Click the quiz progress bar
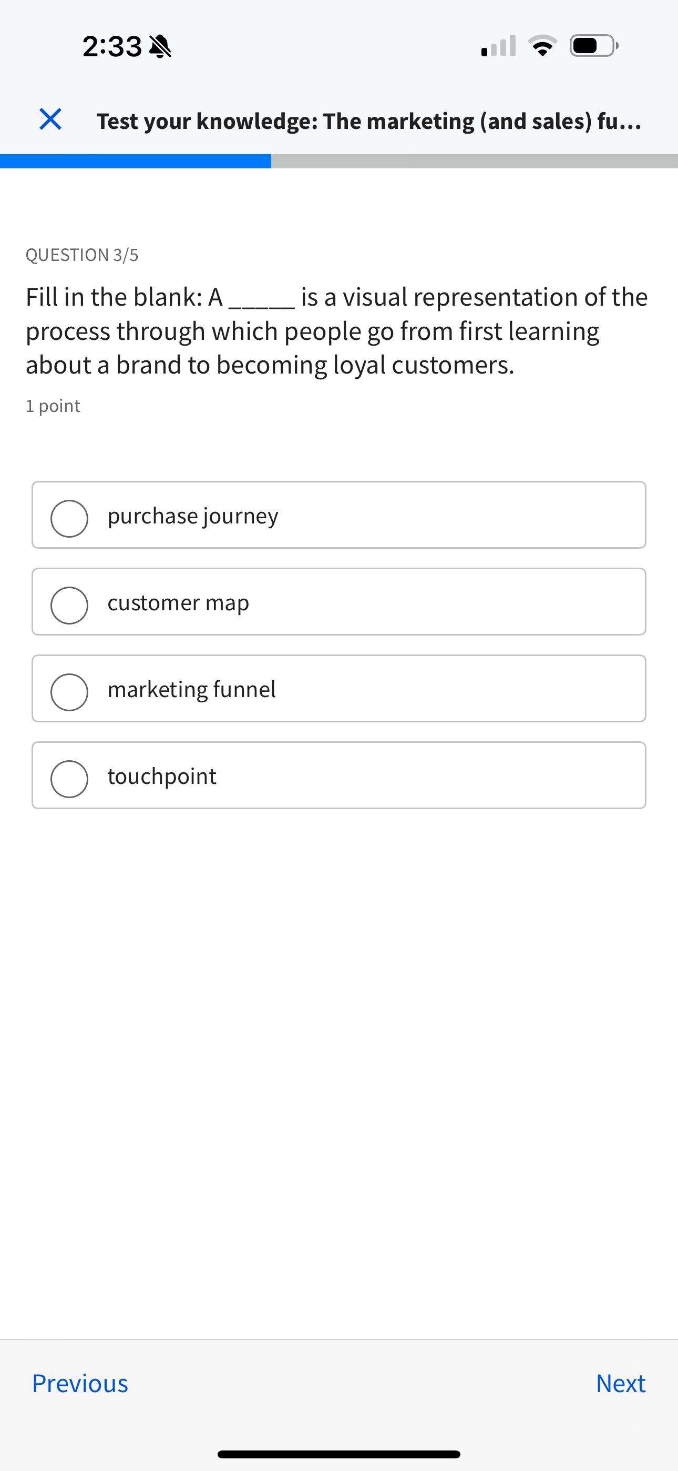Image resolution: width=678 pixels, height=1471 pixels. [339, 160]
